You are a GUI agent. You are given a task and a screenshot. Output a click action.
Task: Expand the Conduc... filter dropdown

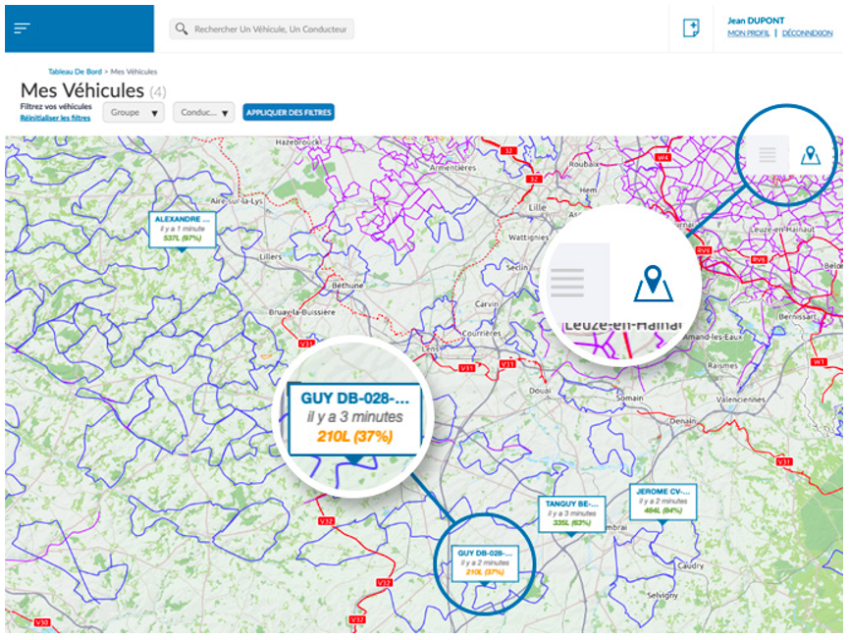pyautogui.click(x=203, y=113)
